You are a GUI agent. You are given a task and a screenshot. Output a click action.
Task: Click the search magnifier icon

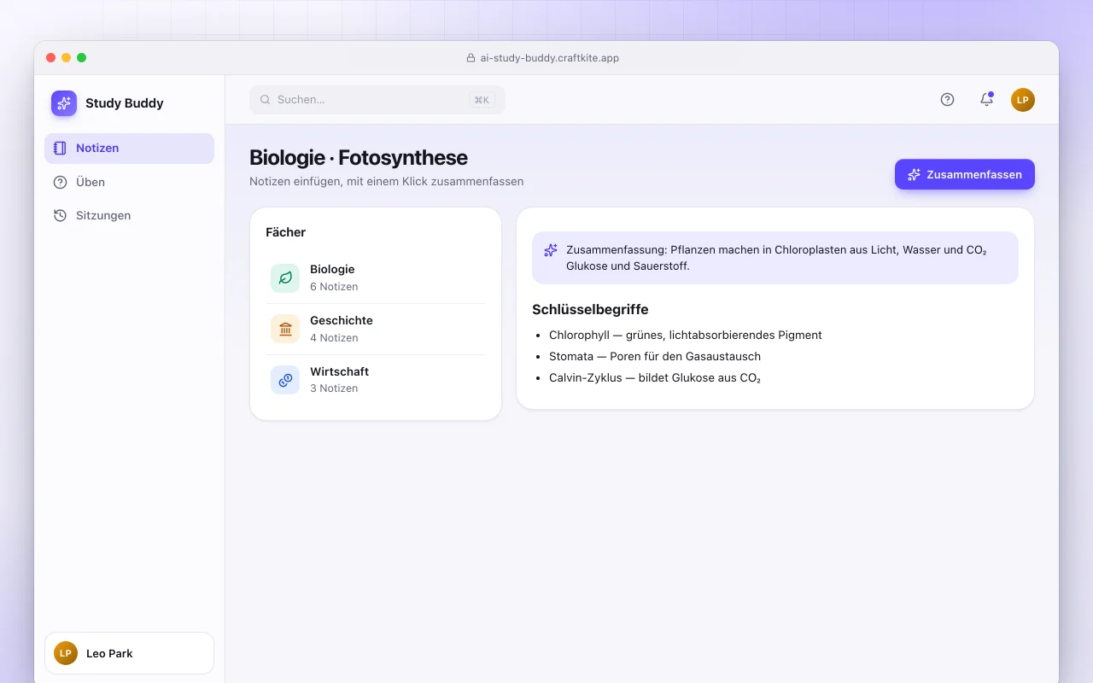266,100
